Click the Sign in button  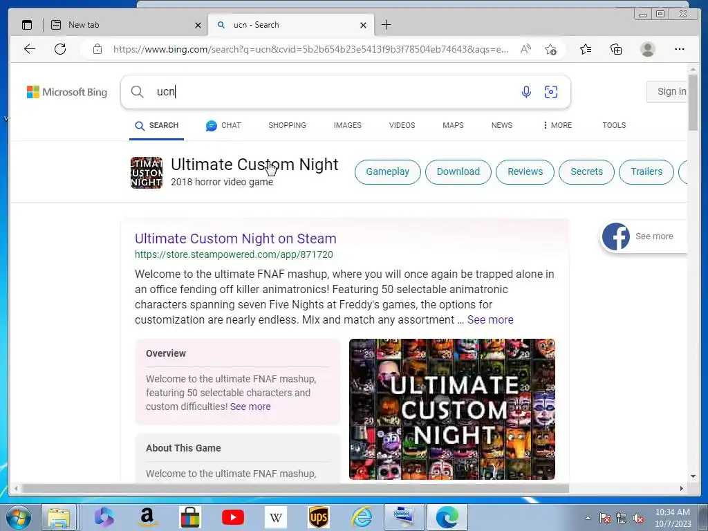click(669, 92)
